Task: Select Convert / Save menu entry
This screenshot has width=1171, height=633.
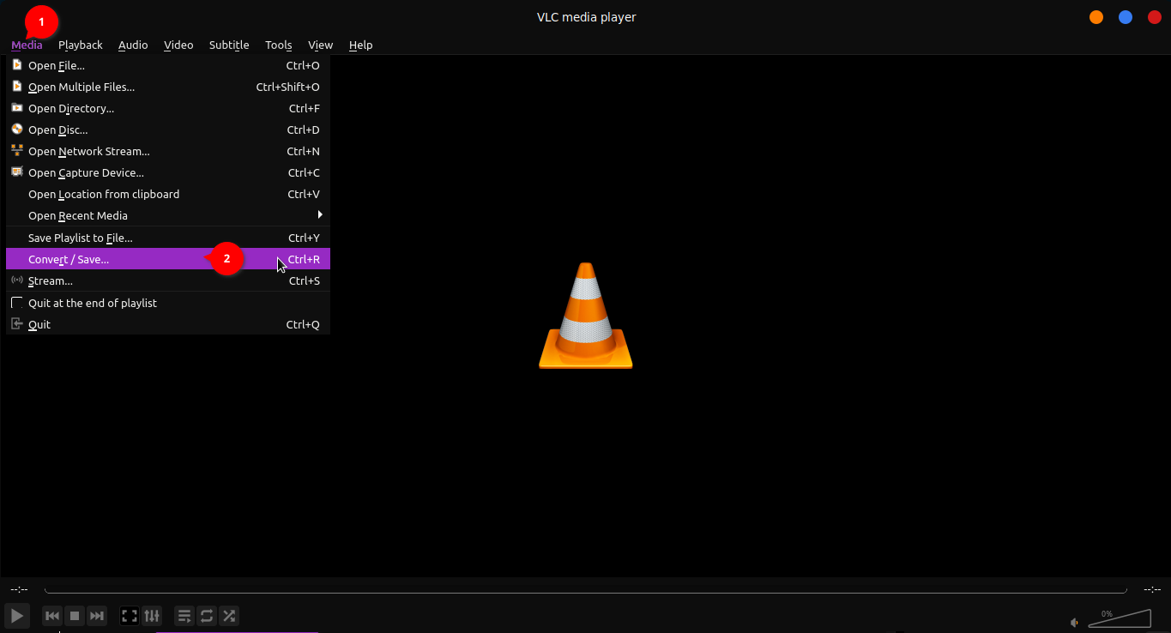Action: click(x=69, y=259)
